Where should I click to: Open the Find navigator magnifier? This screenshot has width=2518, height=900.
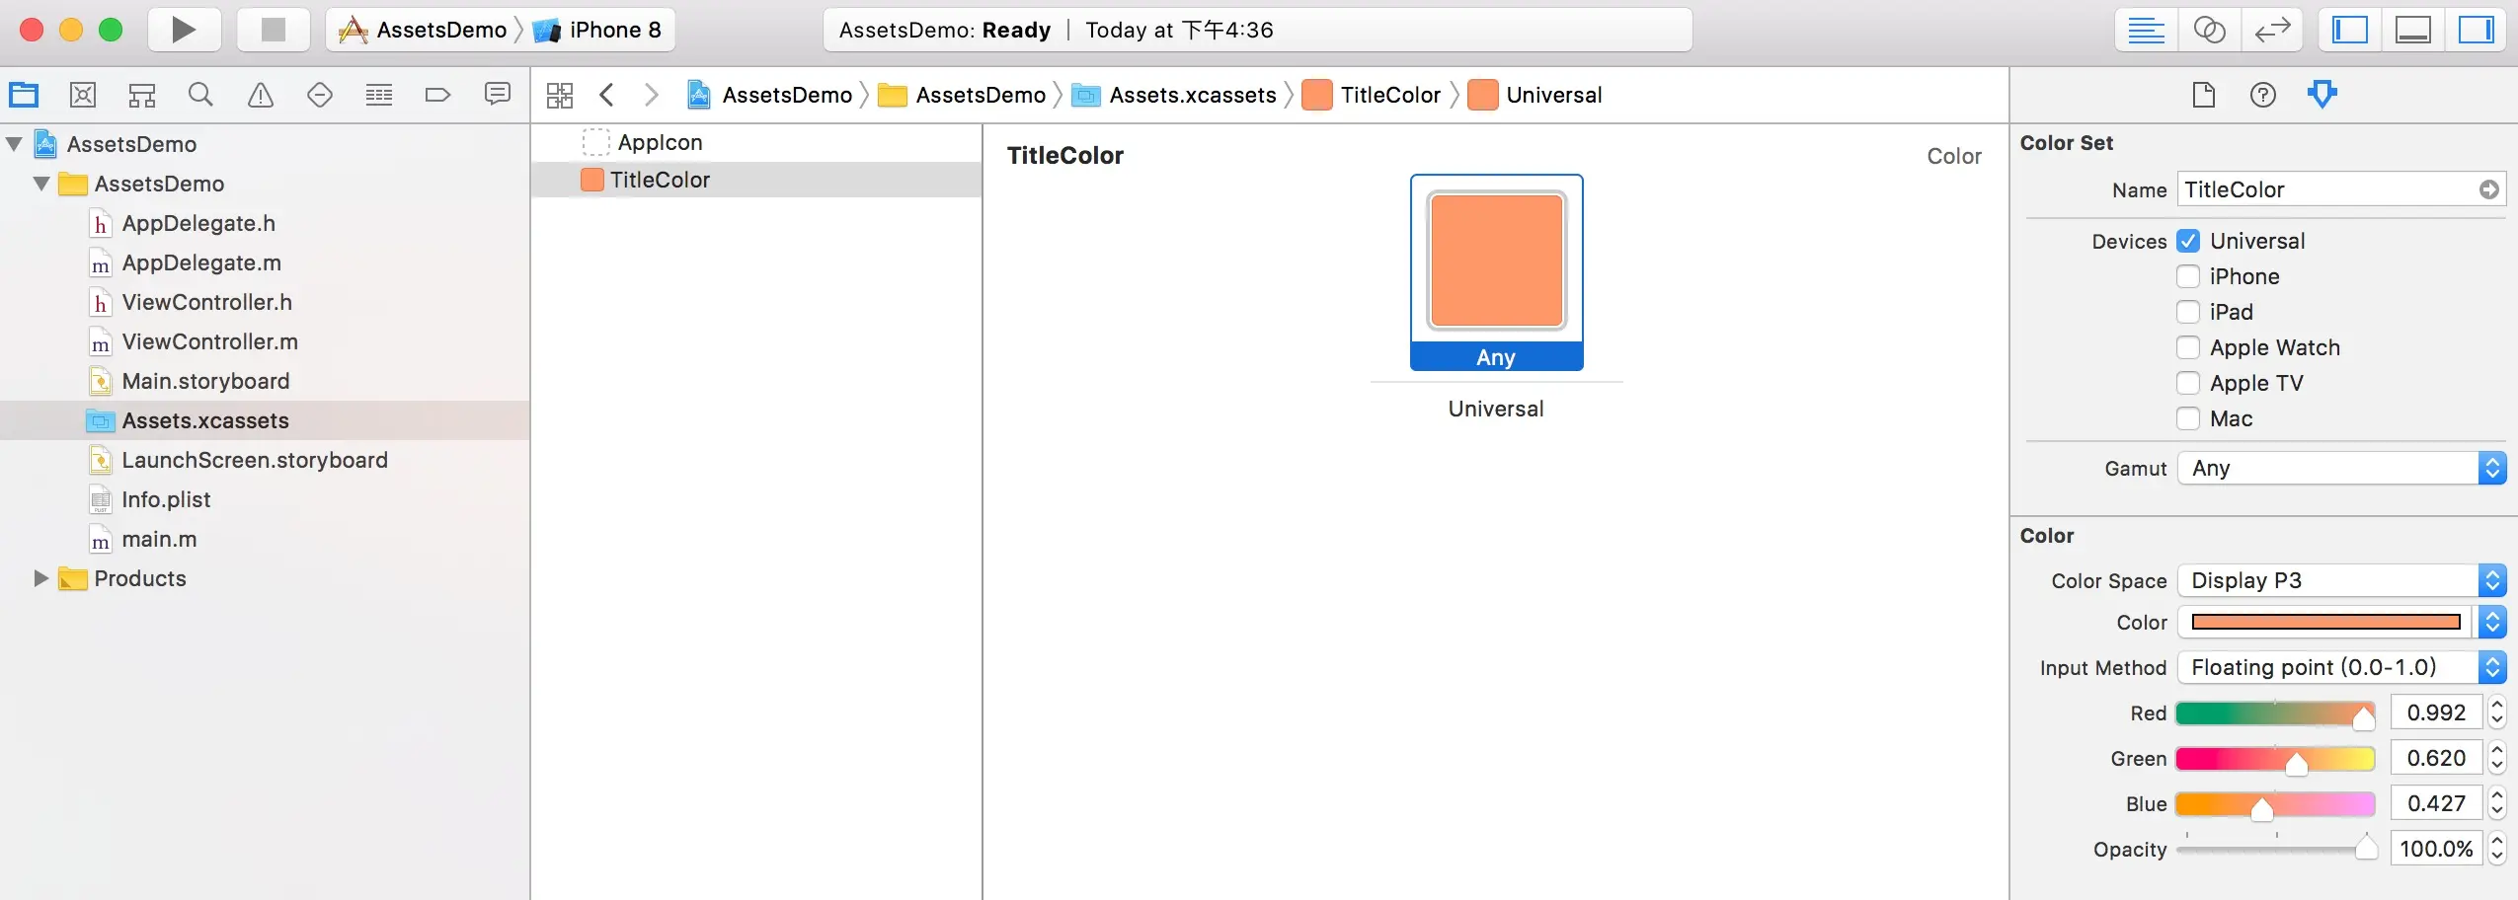pyautogui.click(x=200, y=94)
